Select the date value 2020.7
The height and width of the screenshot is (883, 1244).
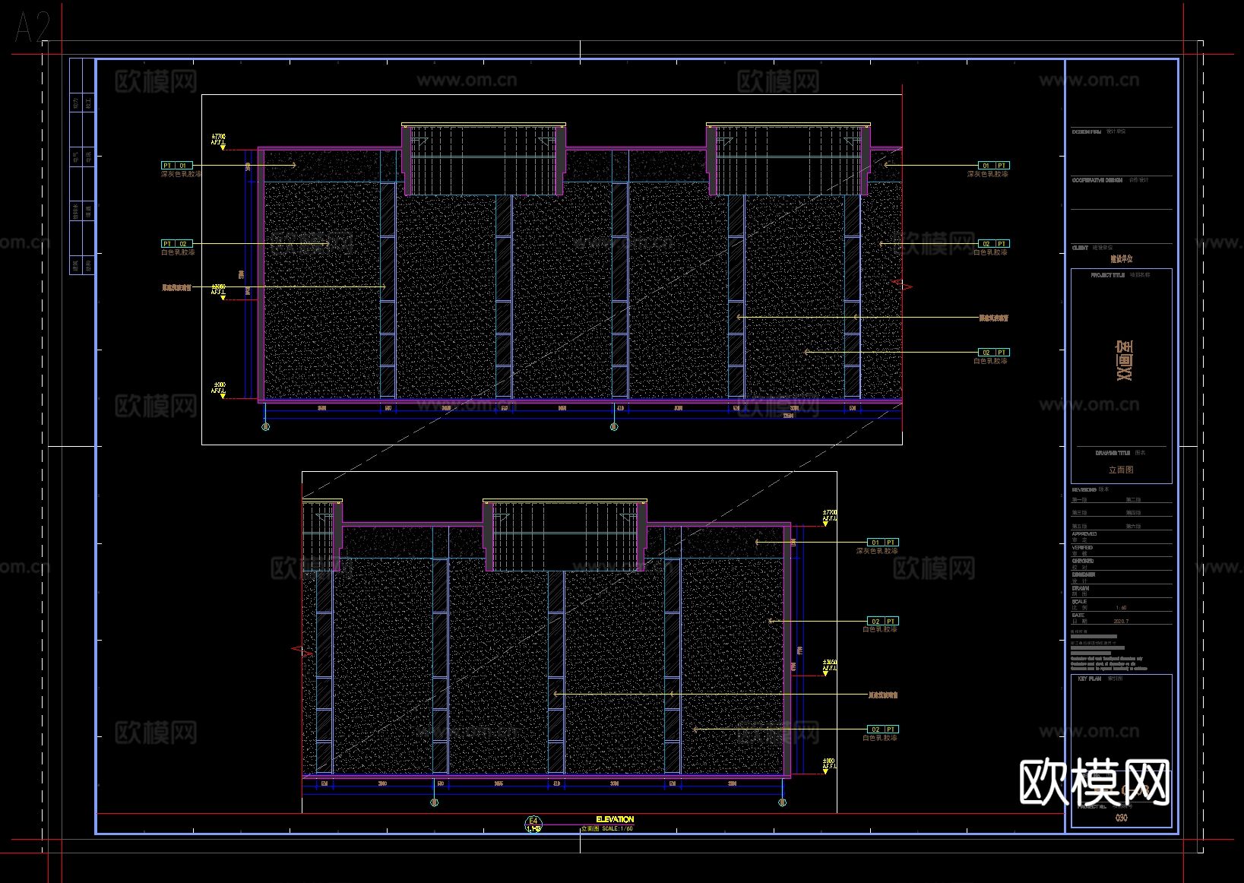(1121, 622)
